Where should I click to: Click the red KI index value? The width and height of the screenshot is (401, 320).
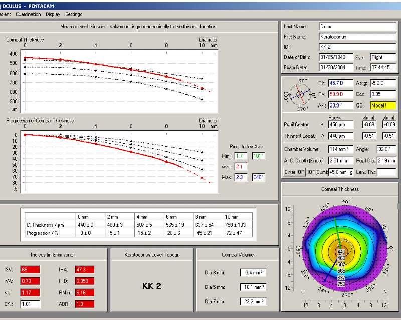[x=30, y=292]
